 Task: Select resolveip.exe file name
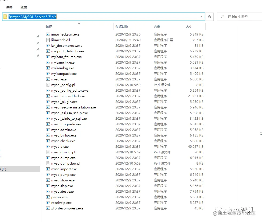[x=61, y=203]
